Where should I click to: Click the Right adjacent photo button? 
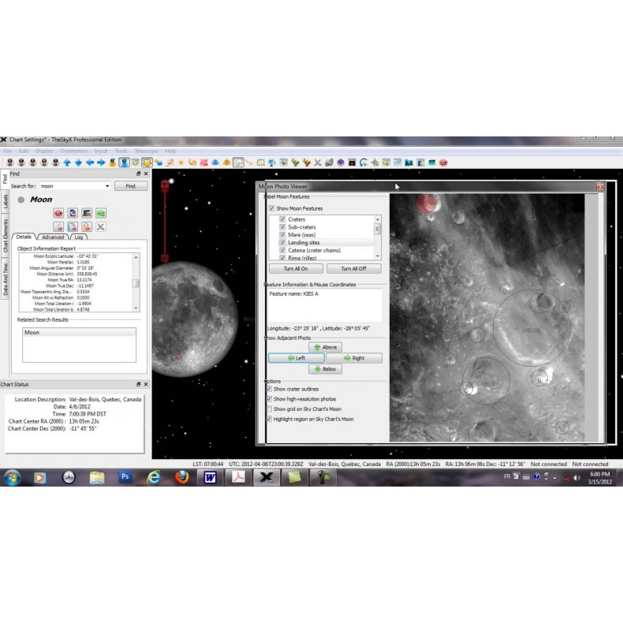[x=353, y=358]
